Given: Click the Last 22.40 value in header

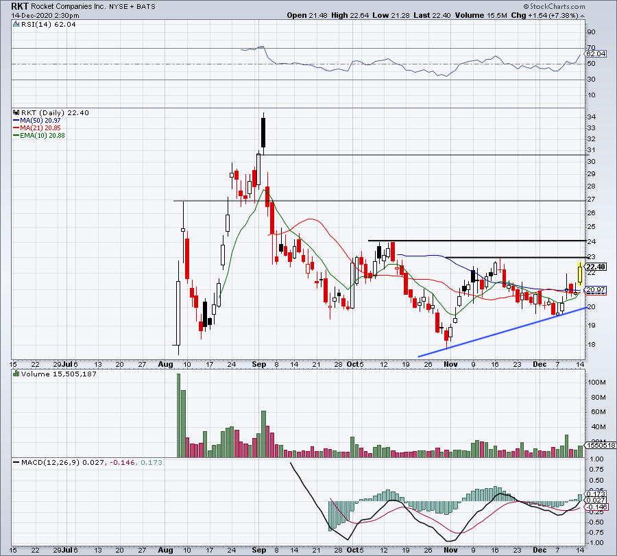Looking at the screenshot, I should [432, 15].
